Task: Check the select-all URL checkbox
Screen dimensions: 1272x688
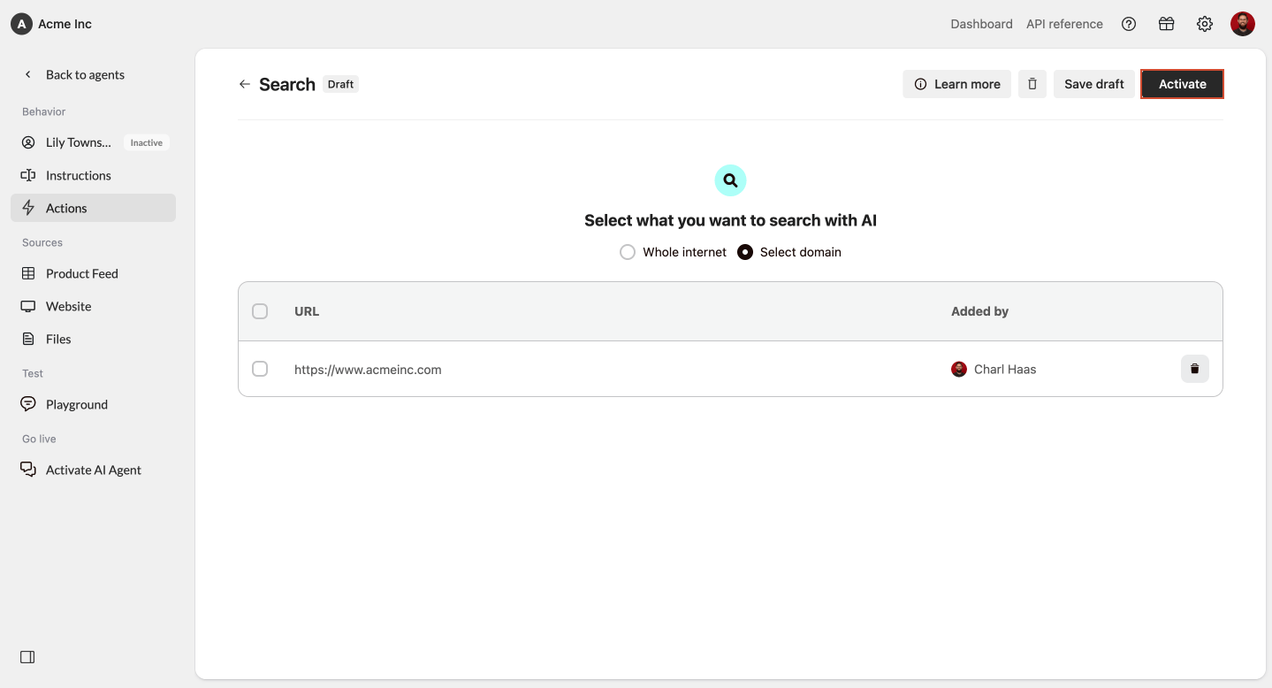Action: (x=260, y=311)
